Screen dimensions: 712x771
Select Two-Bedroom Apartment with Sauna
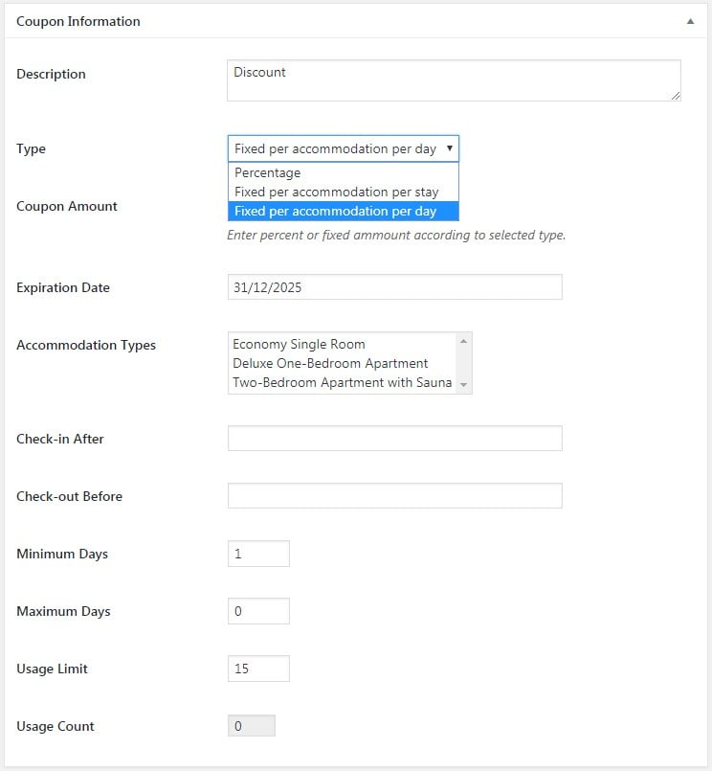tap(343, 382)
